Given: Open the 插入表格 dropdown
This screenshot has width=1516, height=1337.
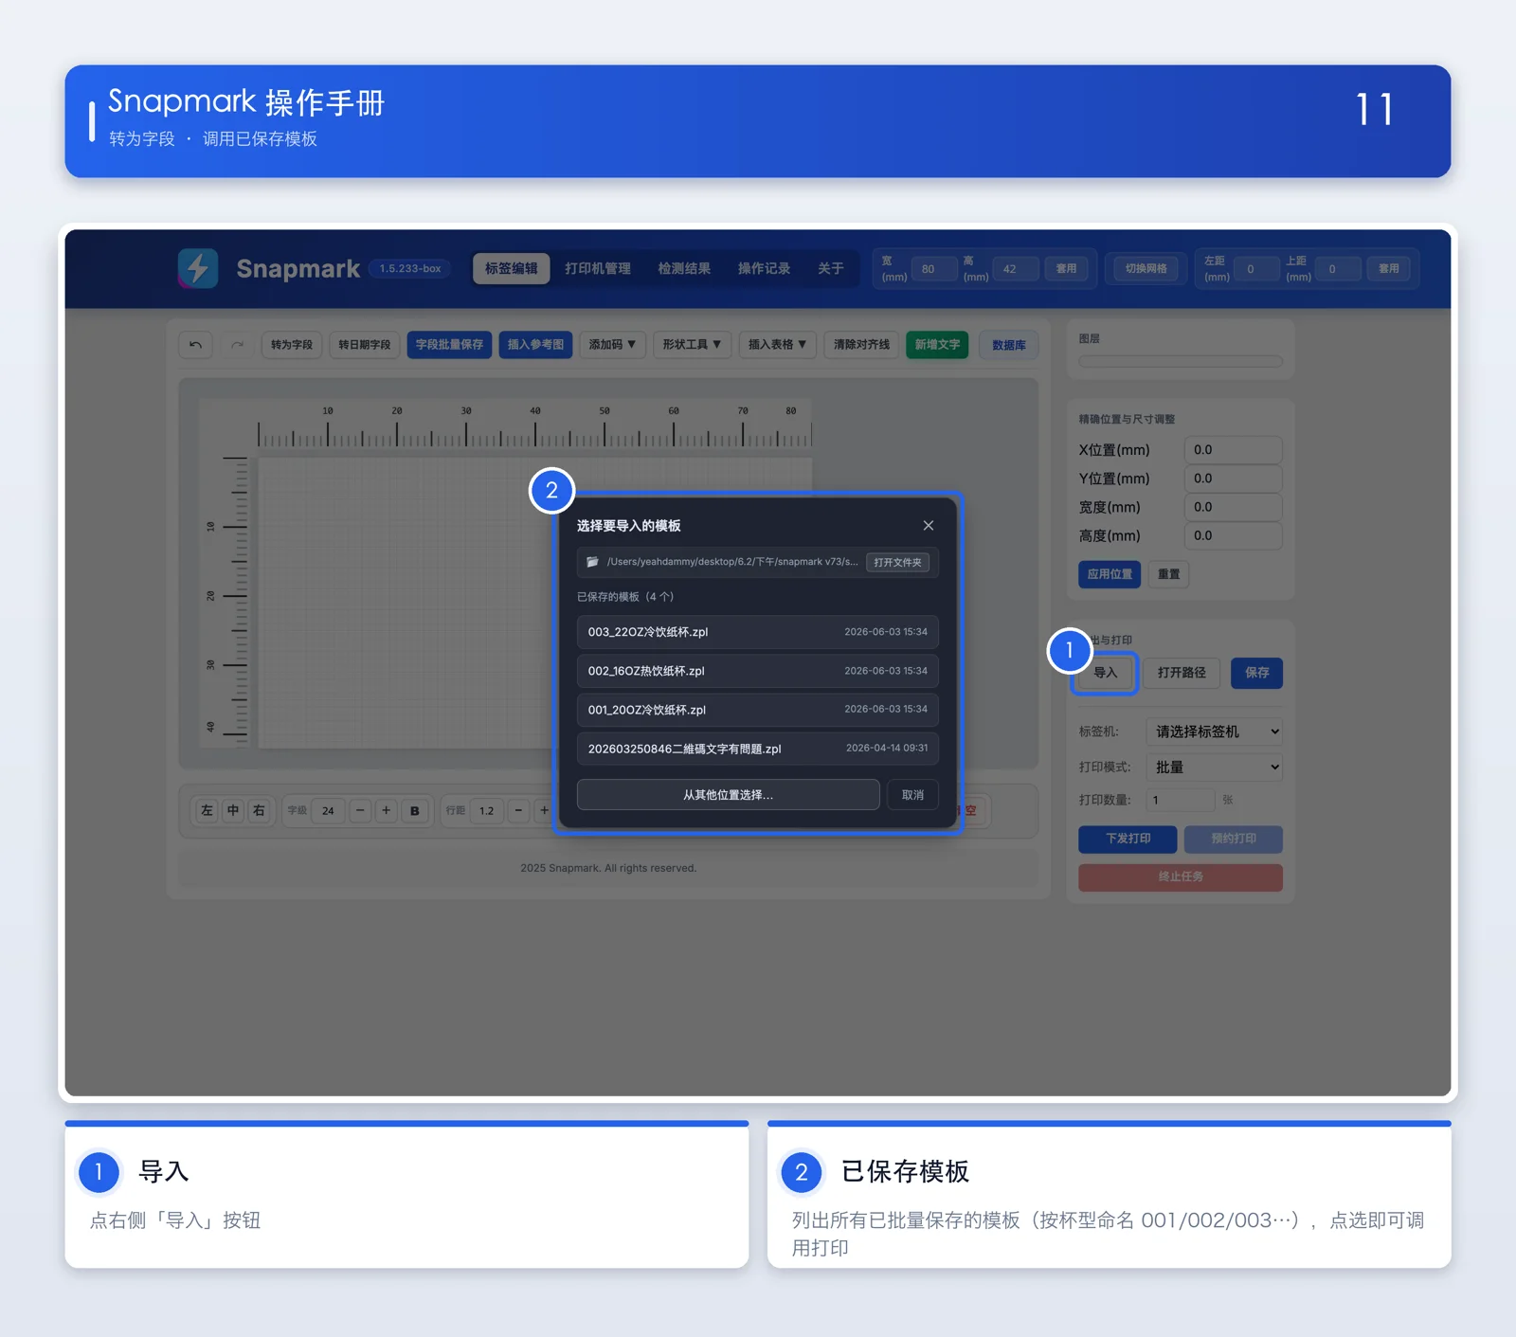Looking at the screenshot, I should click(777, 345).
